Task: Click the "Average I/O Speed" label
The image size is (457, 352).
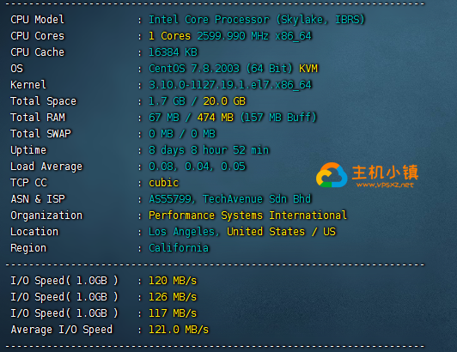Action: 62,330
